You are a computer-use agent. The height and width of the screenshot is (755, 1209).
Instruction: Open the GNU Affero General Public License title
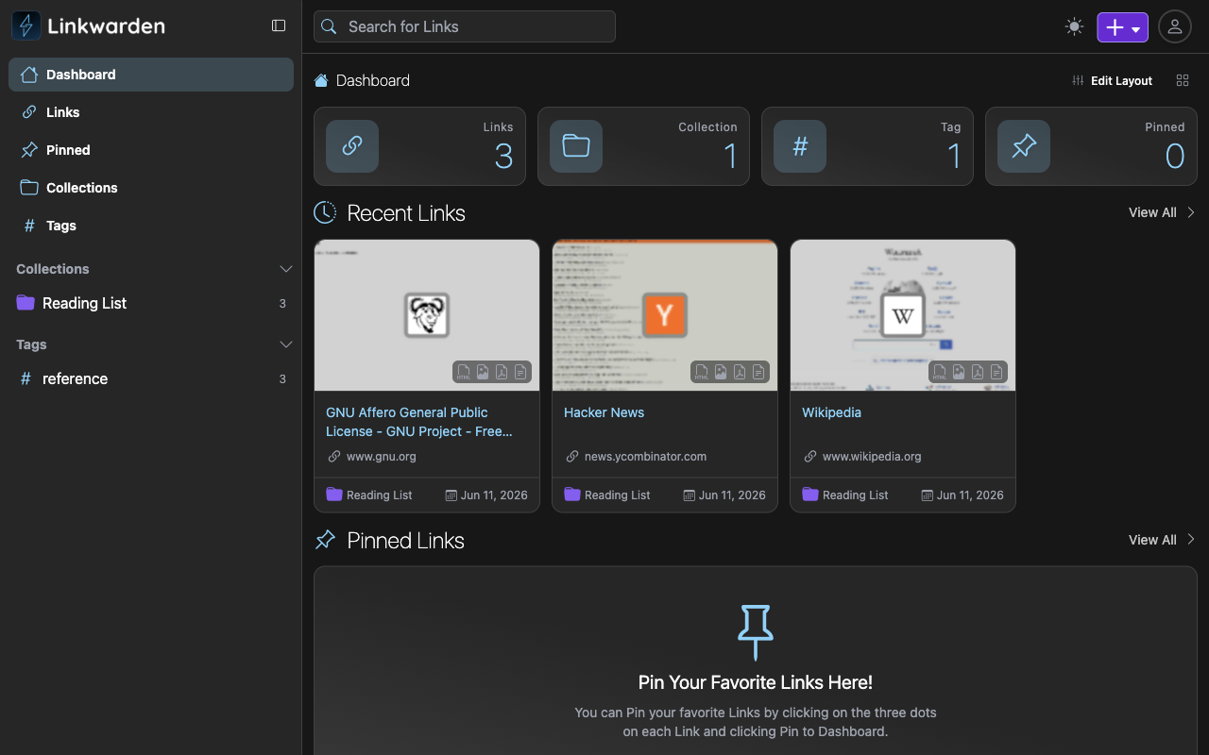(419, 422)
